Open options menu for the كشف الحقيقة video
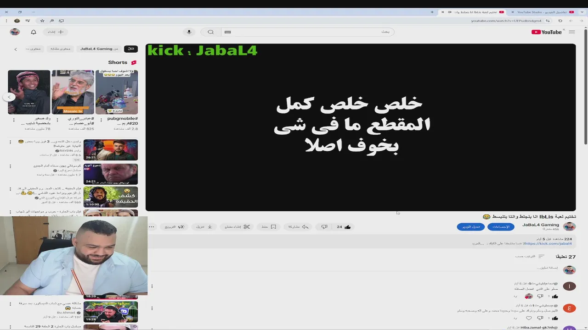Viewport: 588px width, 330px height. tap(10, 189)
